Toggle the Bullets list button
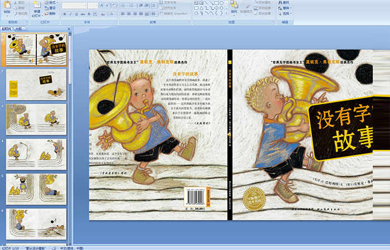Image resolution: width=390 pixels, height=250 pixels. tap(123, 6)
